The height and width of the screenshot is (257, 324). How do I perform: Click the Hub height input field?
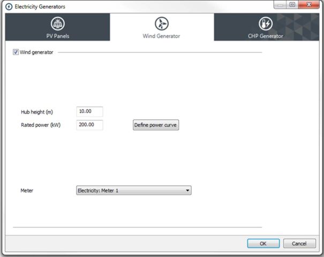coord(89,111)
